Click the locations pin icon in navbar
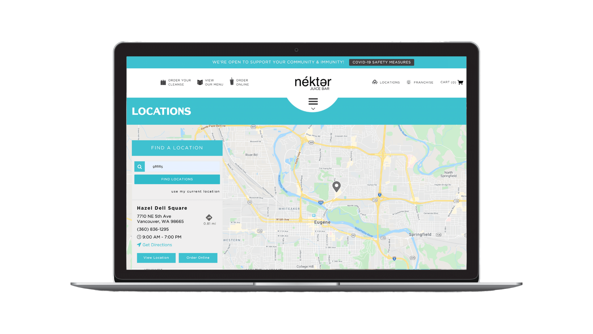This screenshot has width=593, height=334. (x=375, y=82)
